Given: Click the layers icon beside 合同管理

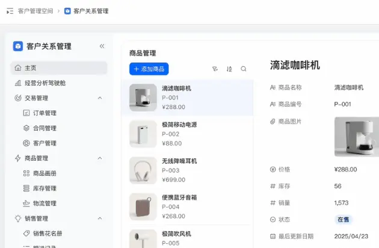Looking at the screenshot, I should tap(26, 128).
